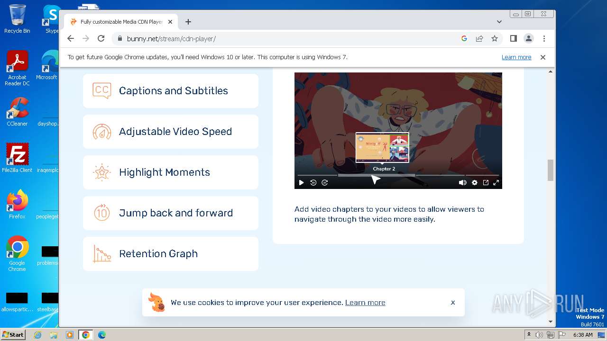Screen dimensions: 607x341
Task: Click the taskbar clock
Action: 583,335
